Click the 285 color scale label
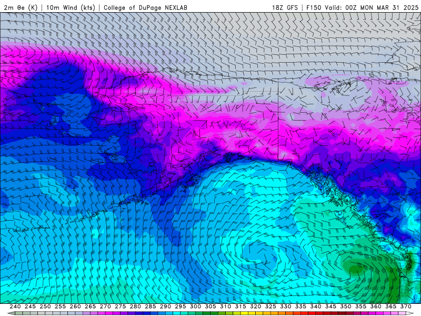The height and width of the screenshot is (316, 421). pos(151,307)
